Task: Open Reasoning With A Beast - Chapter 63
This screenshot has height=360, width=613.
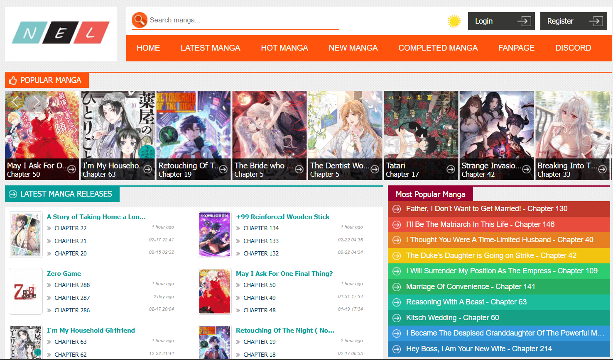Action: coord(466,302)
